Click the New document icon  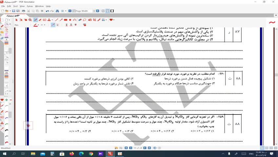point(3,11)
